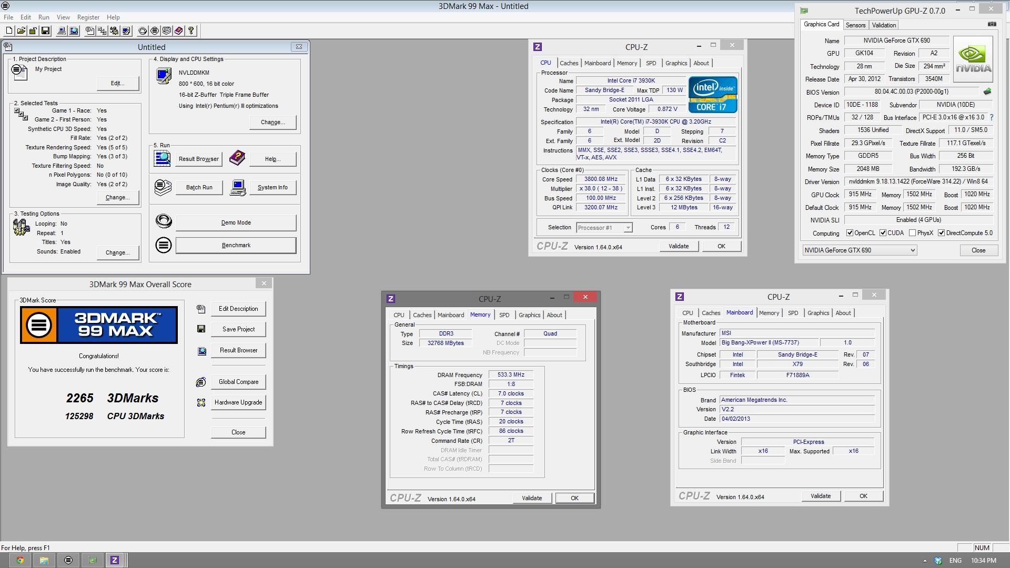Click the NVIDIA logo in GPU-Z
Image resolution: width=1010 pixels, height=568 pixels.
(973, 59)
